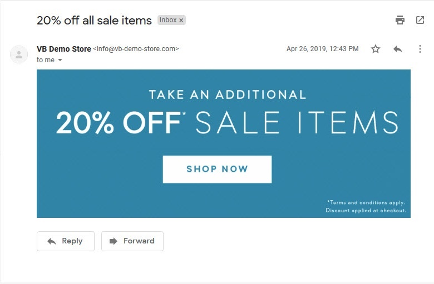Print this email using the printer icon
Viewport: 434px width, 284px height.
[400, 21]
